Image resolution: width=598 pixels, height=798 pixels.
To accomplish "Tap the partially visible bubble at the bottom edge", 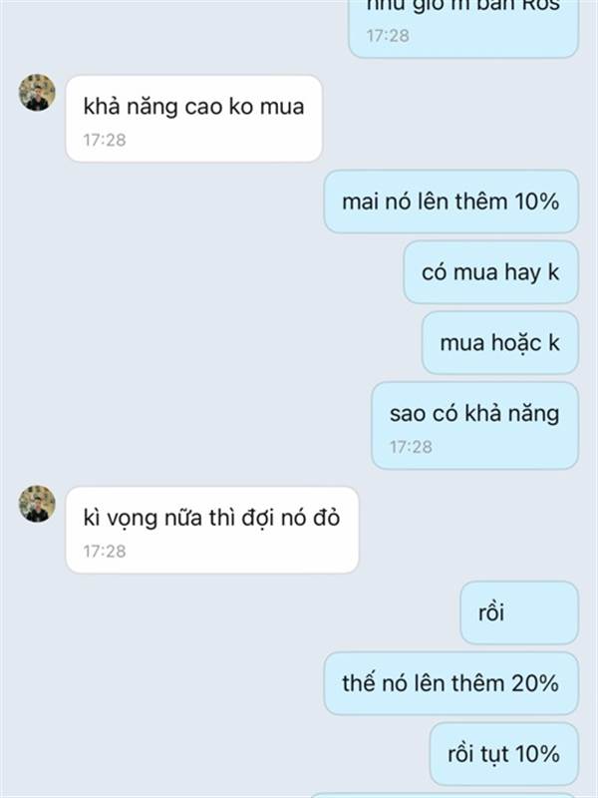I will pos(444,795).
